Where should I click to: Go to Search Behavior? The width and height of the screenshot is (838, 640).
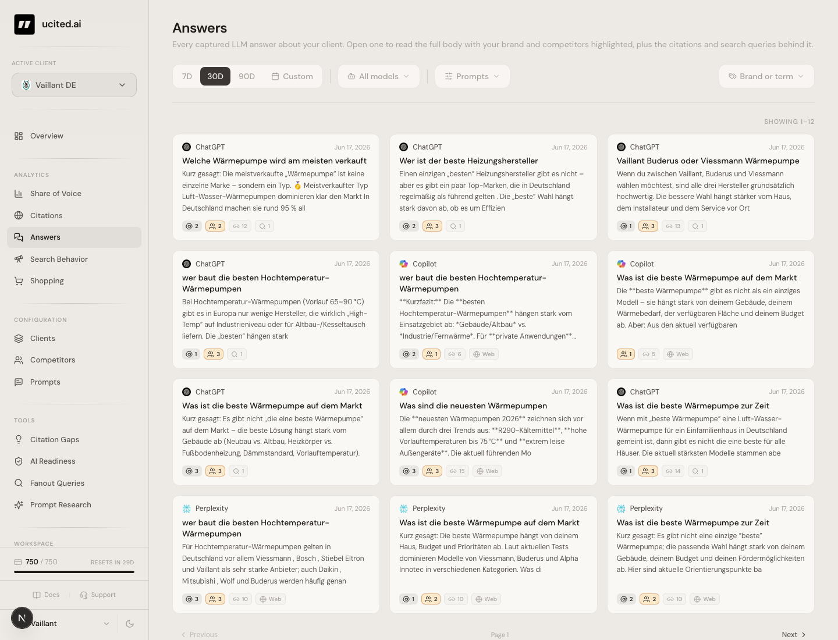[x=74, y=259]
